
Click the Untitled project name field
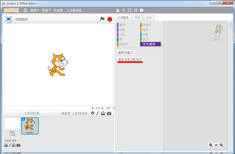tap(22, 19)
